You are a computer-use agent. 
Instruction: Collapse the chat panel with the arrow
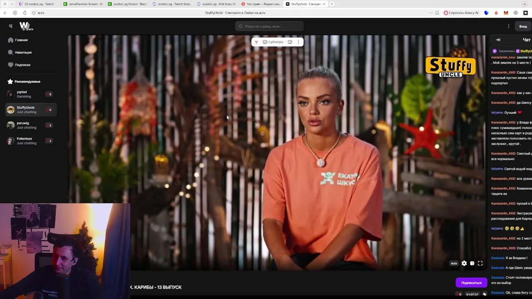tap(498, 40)
